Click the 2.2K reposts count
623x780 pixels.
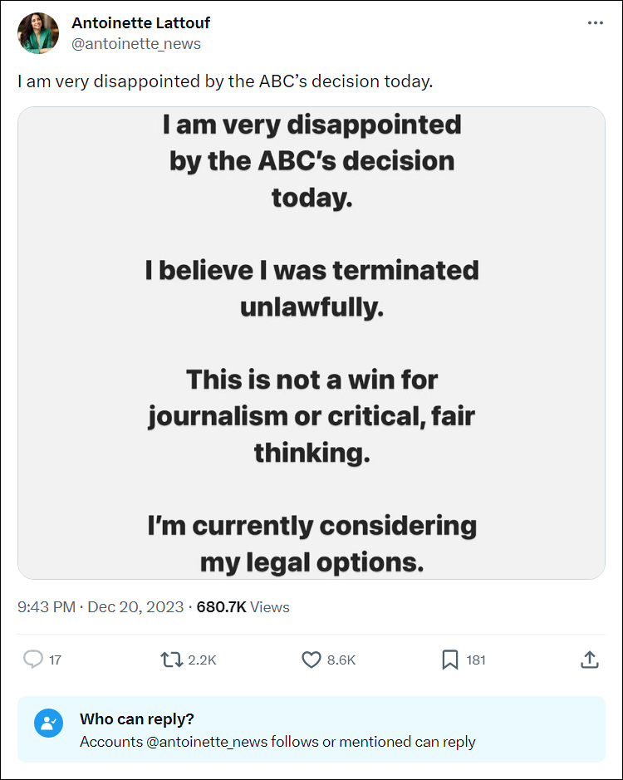pyautogui.click(x=202, y=660)
